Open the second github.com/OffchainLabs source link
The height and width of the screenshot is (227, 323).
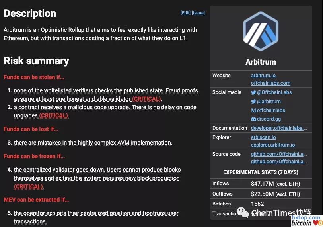(279, 162)
